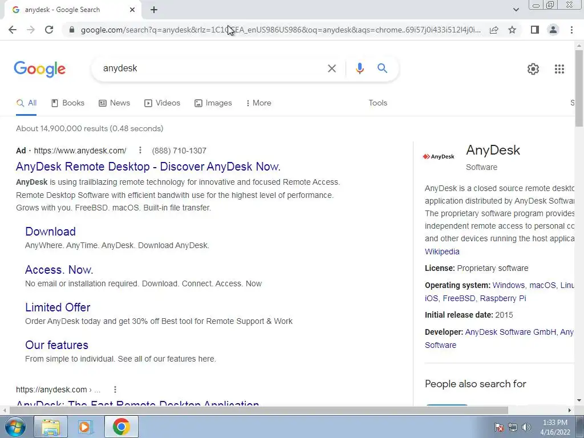The width and height of the screenshot is (584, 438).
Task: Go back using the browser back arrow
Action: pyautogui.click(x=13, y=30)
